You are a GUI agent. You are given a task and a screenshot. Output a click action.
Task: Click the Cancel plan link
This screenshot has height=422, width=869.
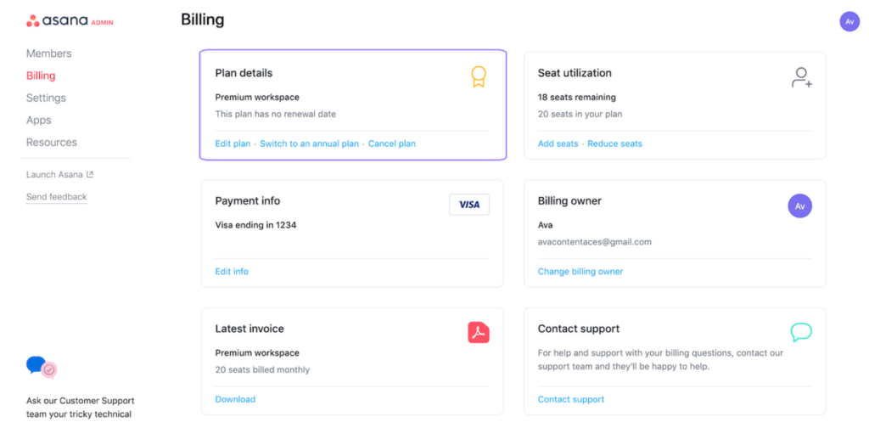tap(392, 143)
